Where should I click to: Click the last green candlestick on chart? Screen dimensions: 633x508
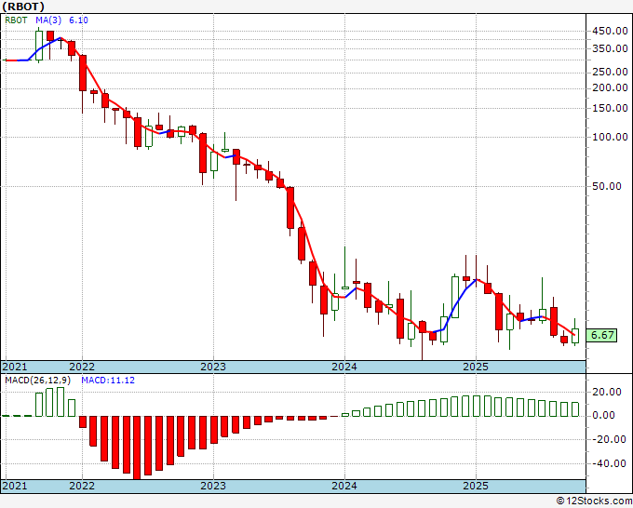[x=575, y=336]
